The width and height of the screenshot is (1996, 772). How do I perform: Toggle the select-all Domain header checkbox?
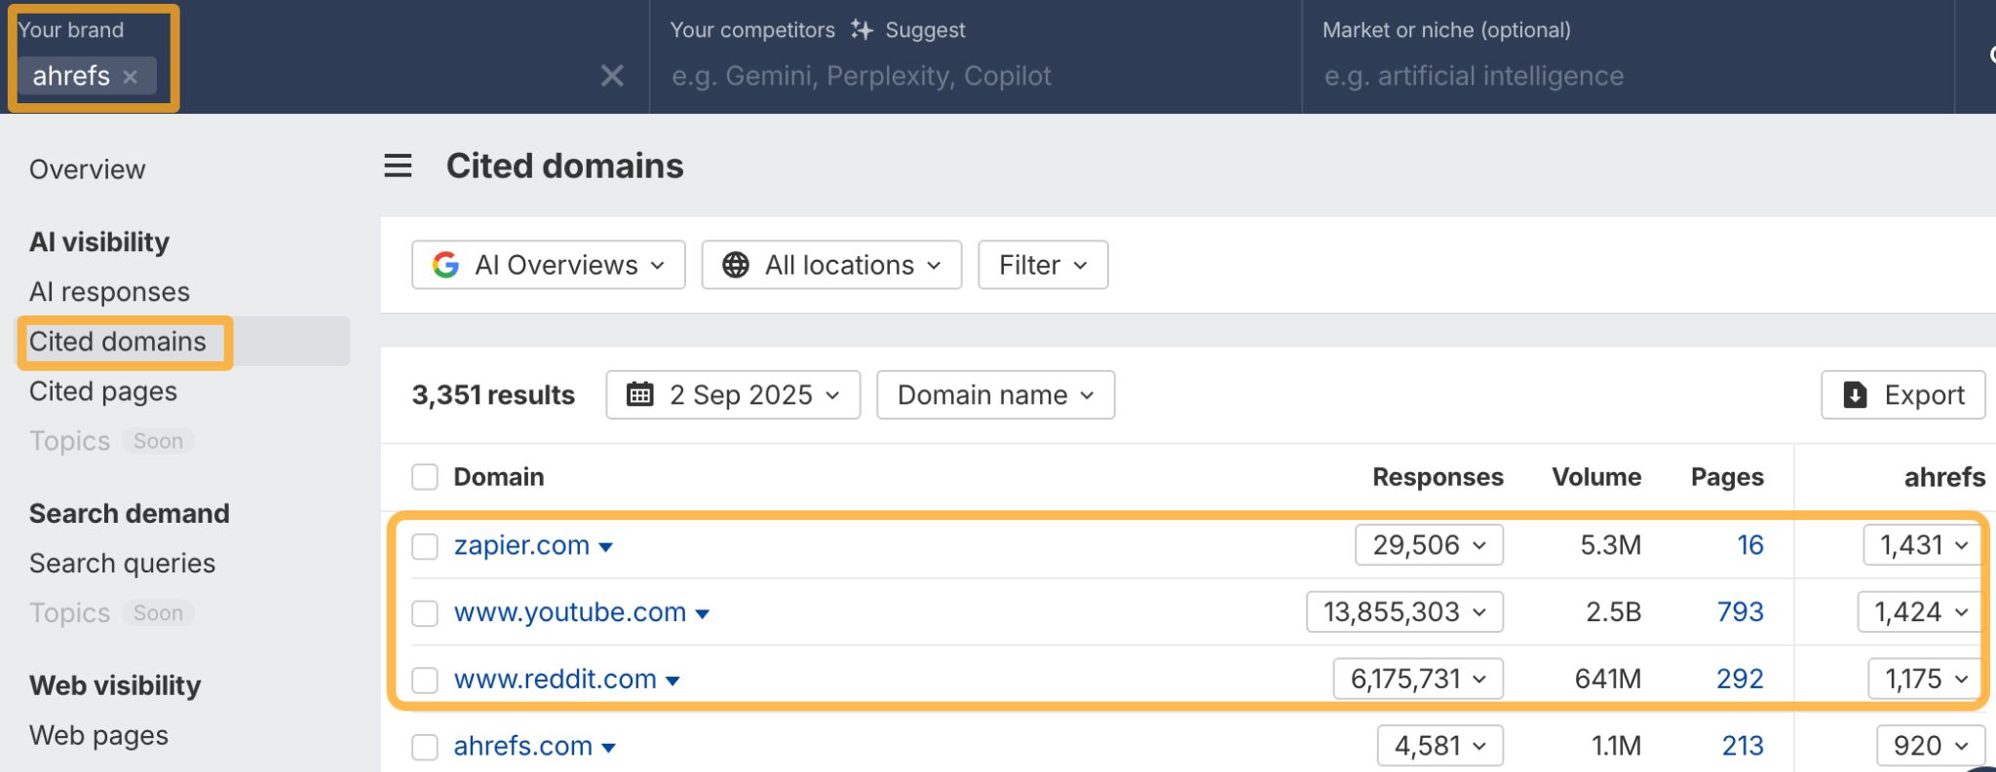point(425,477)
